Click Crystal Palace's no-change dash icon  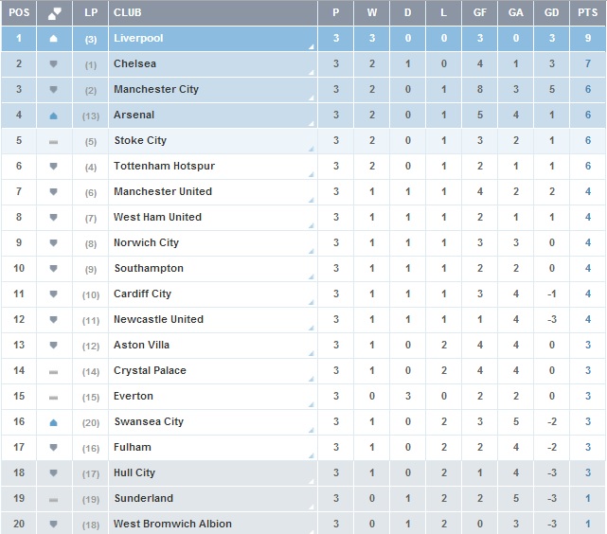(53, 371)
